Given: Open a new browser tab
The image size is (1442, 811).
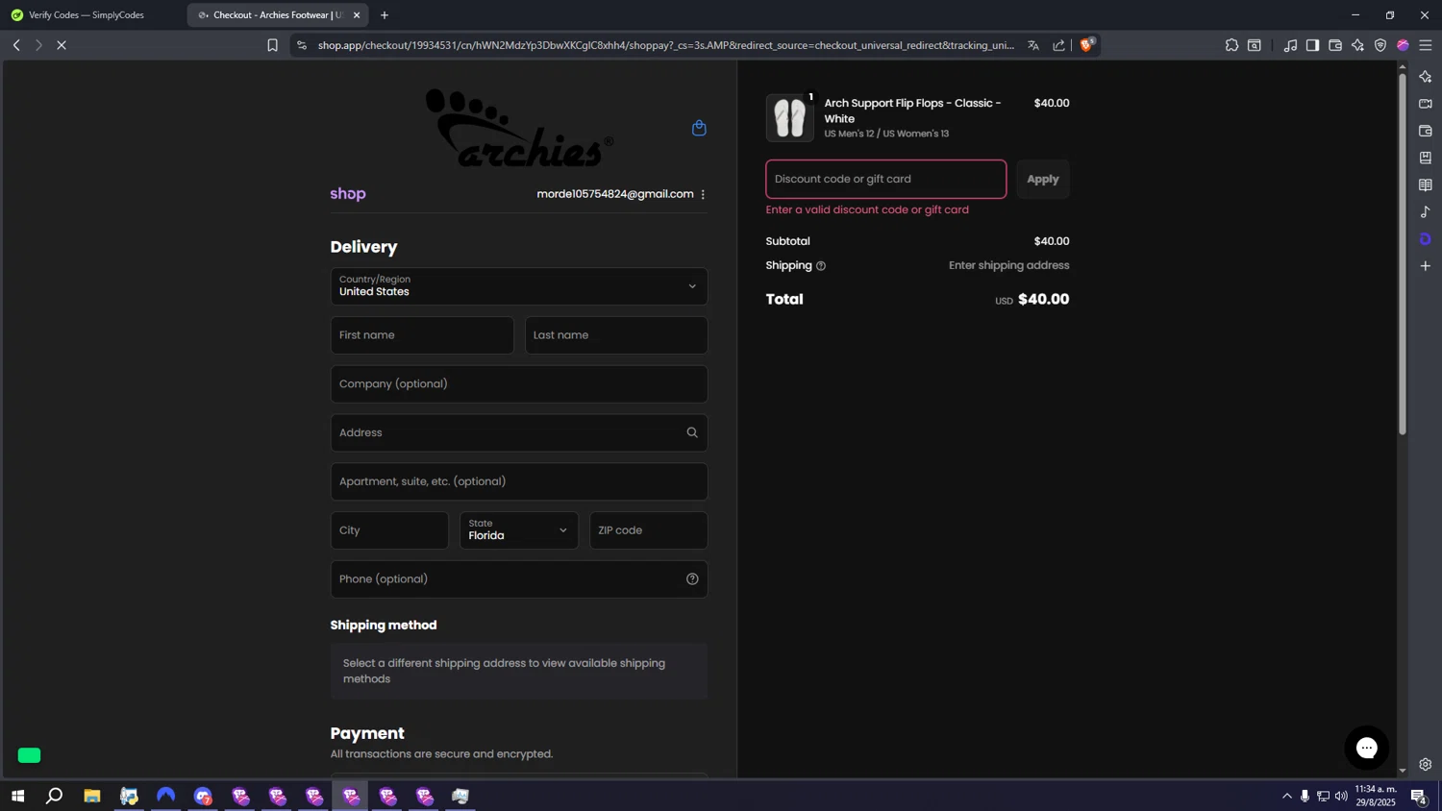Looking at the screenshot, I should 385,15.
